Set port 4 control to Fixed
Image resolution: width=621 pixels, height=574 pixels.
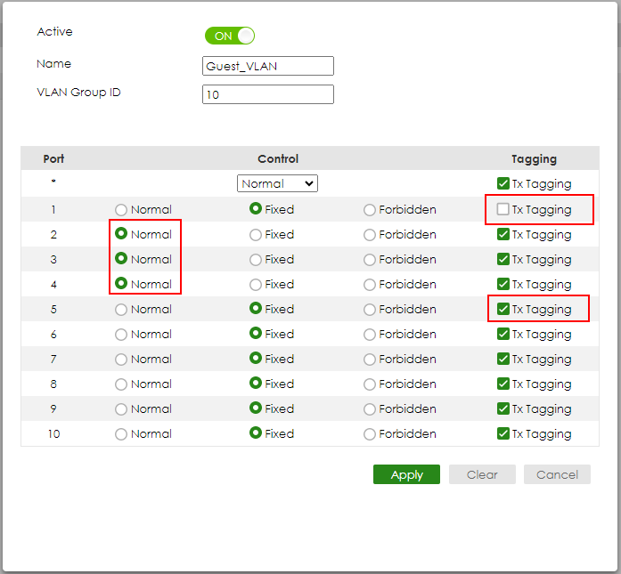(x=256, y=285)
